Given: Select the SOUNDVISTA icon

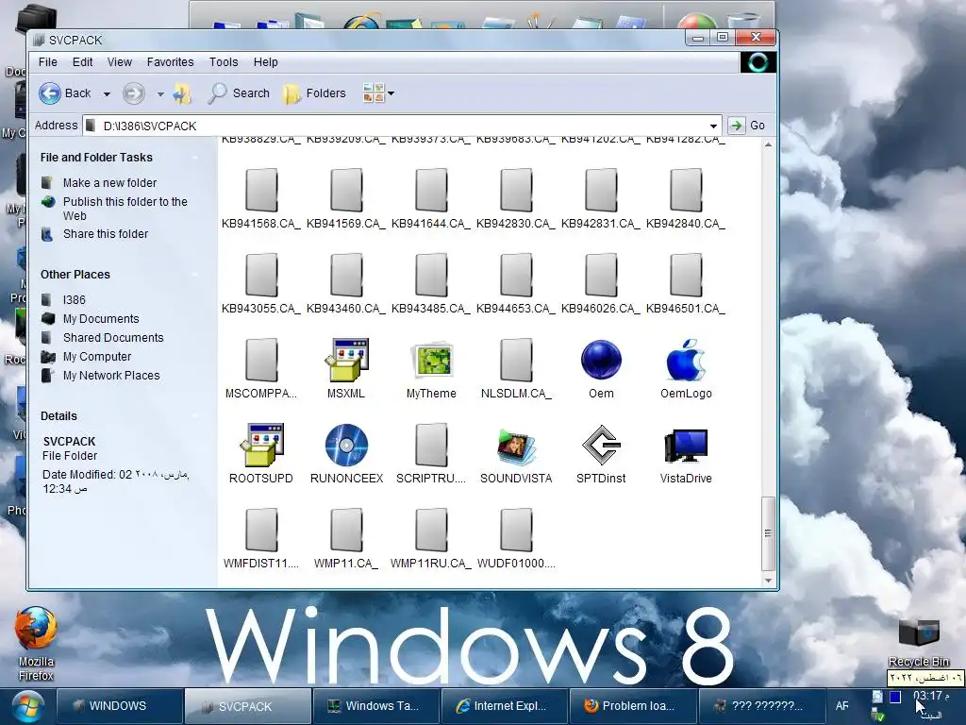Looking at the screenshot, I should 516,447.
